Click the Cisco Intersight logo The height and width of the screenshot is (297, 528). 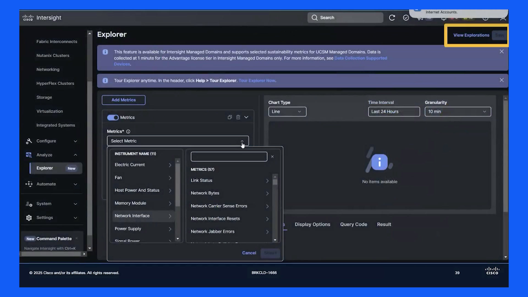[x=42, y=18]
